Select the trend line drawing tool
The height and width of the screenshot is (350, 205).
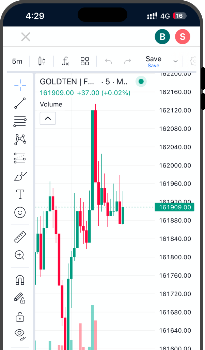click(x=20, y=103)
